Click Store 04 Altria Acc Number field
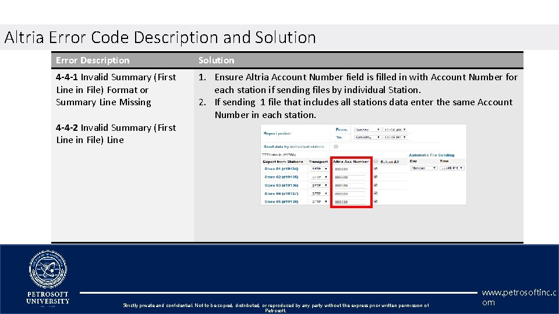This screenshot has height=314, width=559. coord(350,194)
